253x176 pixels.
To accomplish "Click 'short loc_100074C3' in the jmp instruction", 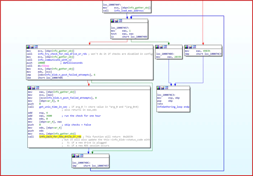I will click(x=208, y=54).
